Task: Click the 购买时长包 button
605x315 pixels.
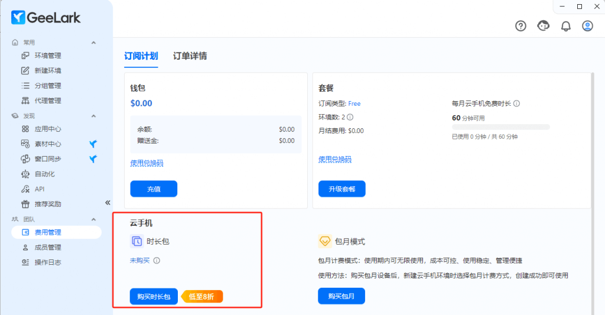Action: (x=154, y=297)
